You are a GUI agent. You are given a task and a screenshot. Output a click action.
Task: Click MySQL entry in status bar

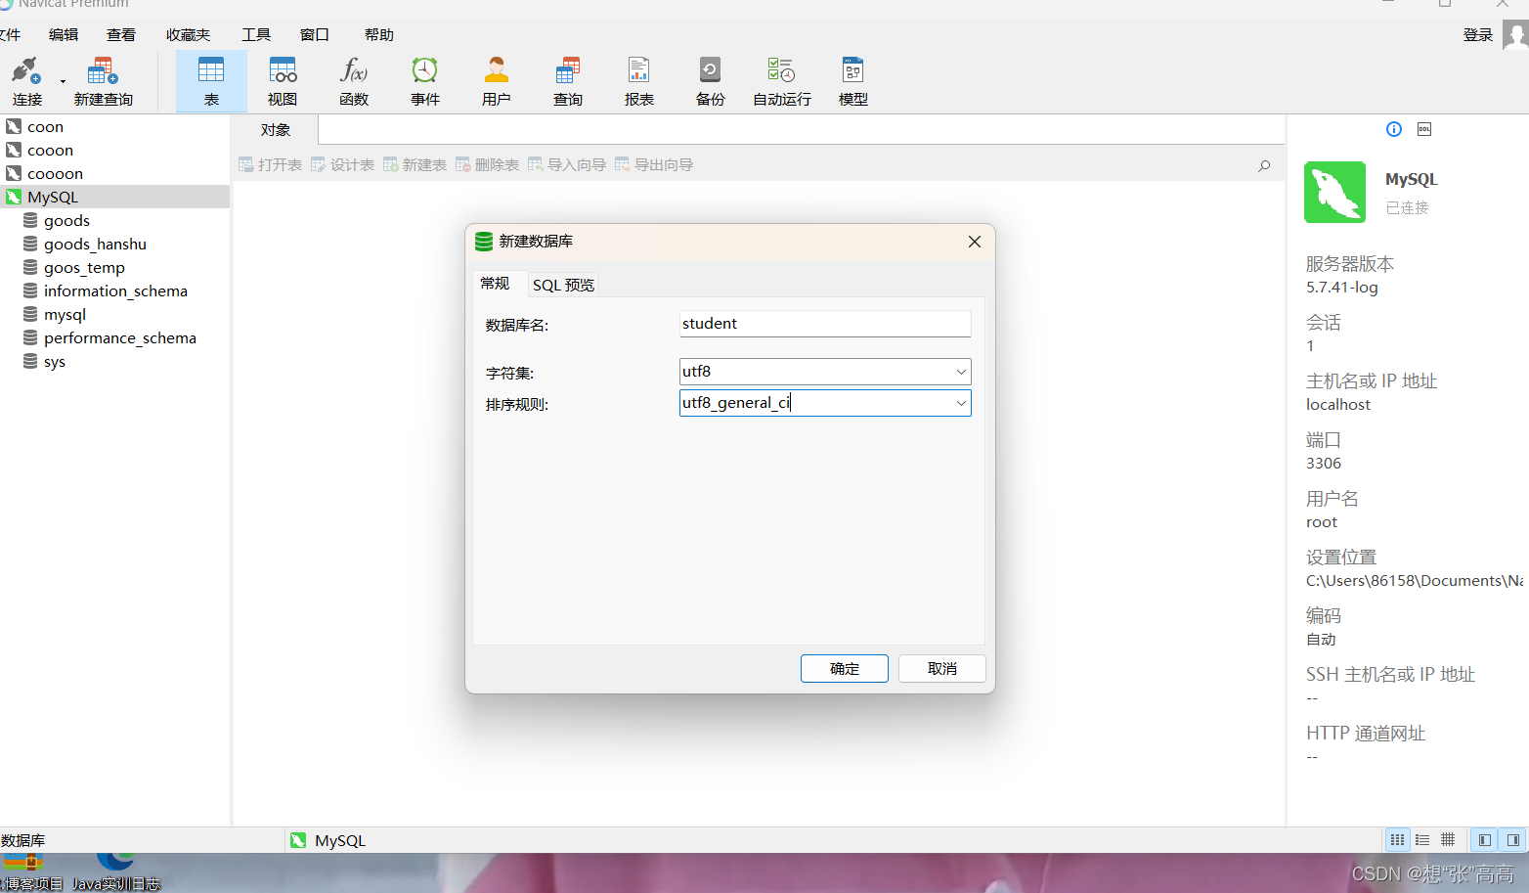click(x=328, y=841)
